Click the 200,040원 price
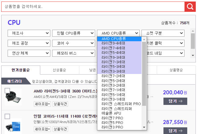Screen dimensions: 197x134 (175, 92)
